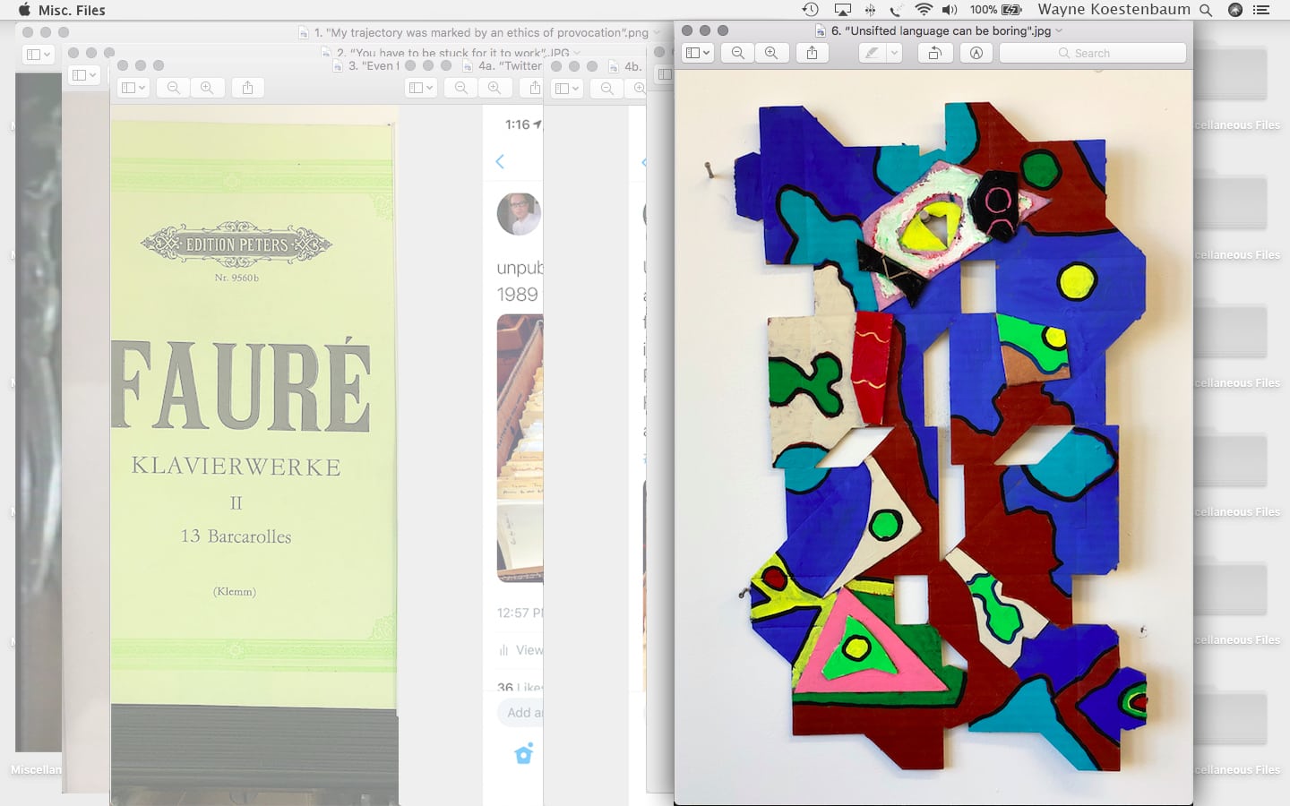Zoom out in the "Unsifted language" image window

[738, 53]
